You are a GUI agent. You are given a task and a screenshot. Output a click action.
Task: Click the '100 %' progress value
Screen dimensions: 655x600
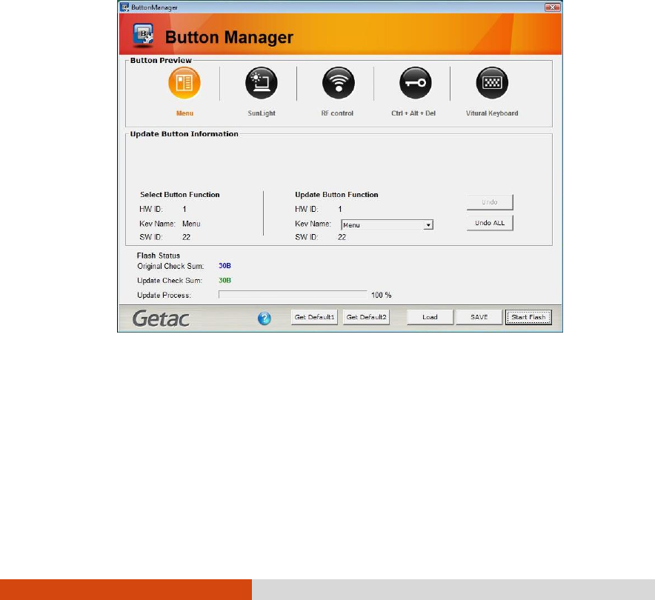click(382, 296)
